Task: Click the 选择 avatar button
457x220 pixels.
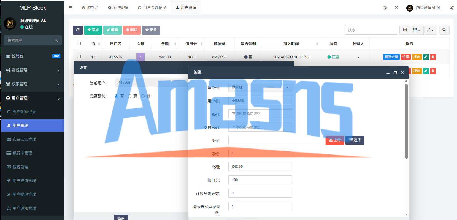Action: (x=355, y=140)
